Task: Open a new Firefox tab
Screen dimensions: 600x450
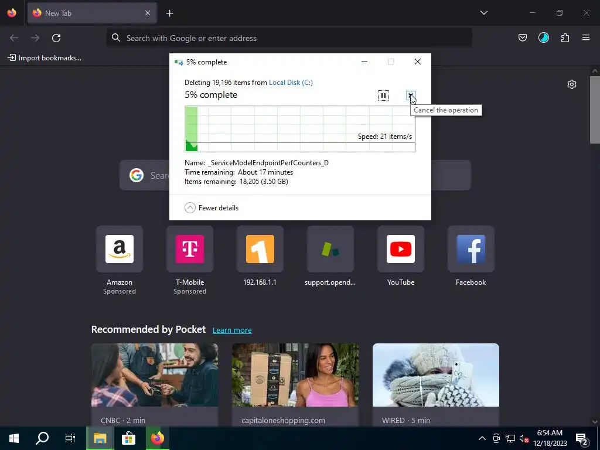Action: [169, 13]
